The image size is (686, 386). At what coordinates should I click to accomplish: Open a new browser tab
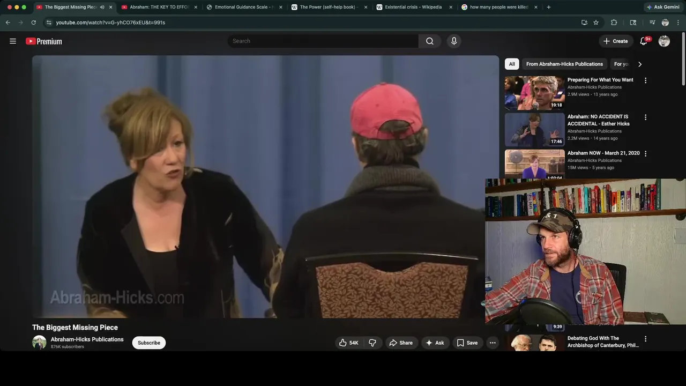pyautogui.click(x=548, y=7)
